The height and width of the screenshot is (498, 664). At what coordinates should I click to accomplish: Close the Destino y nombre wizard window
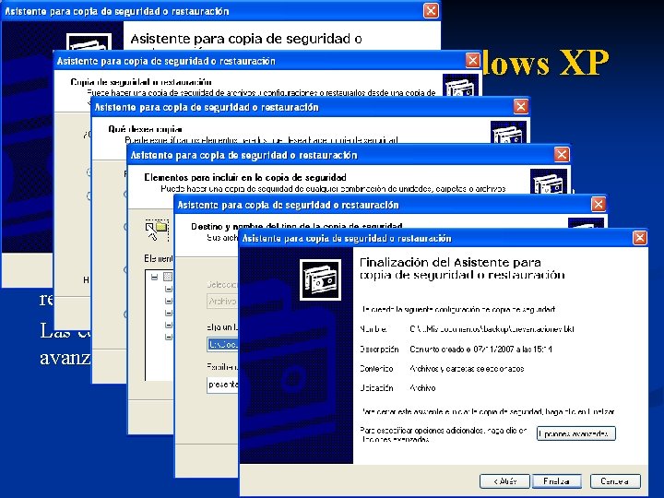pos(599,204)
